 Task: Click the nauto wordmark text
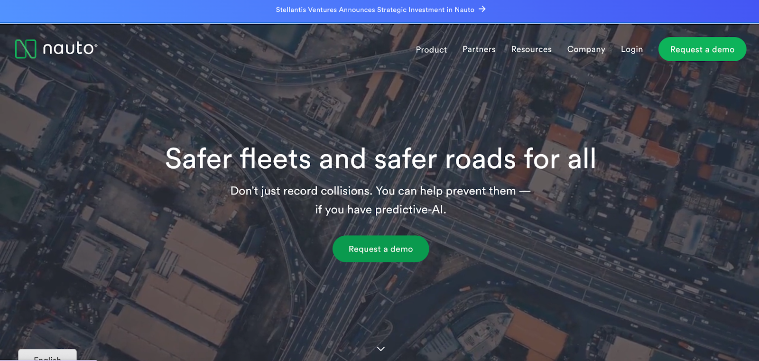[70, 48]
